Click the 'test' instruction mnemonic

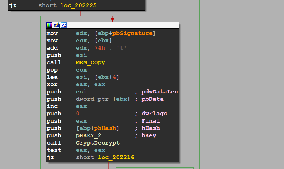(x=54, y=150)
